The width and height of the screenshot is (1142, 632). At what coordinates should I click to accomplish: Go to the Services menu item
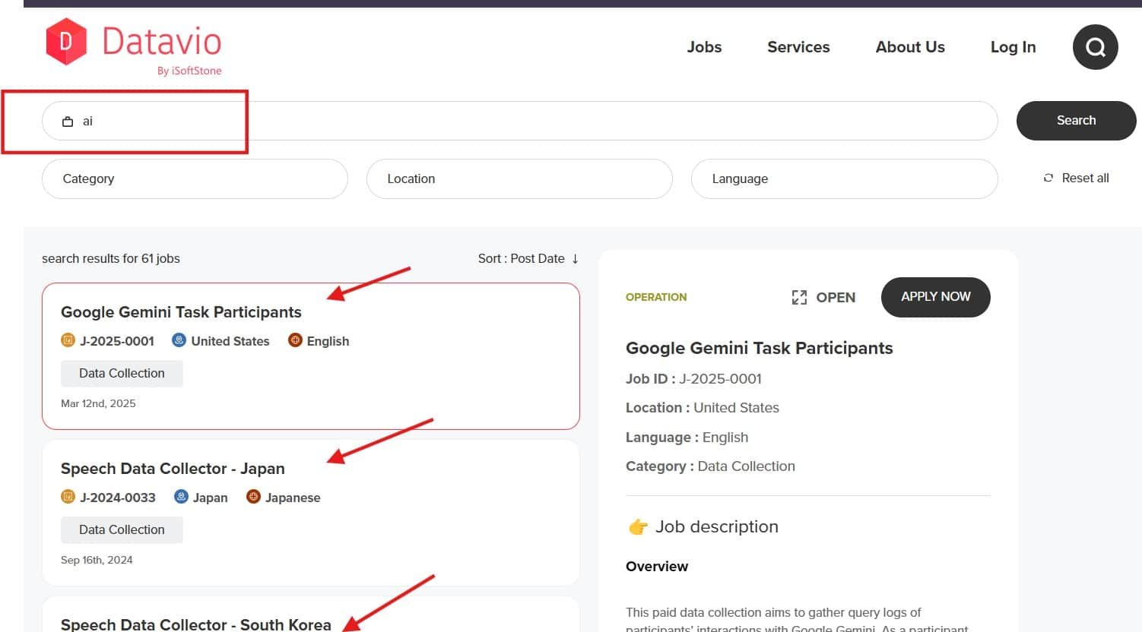798,47
